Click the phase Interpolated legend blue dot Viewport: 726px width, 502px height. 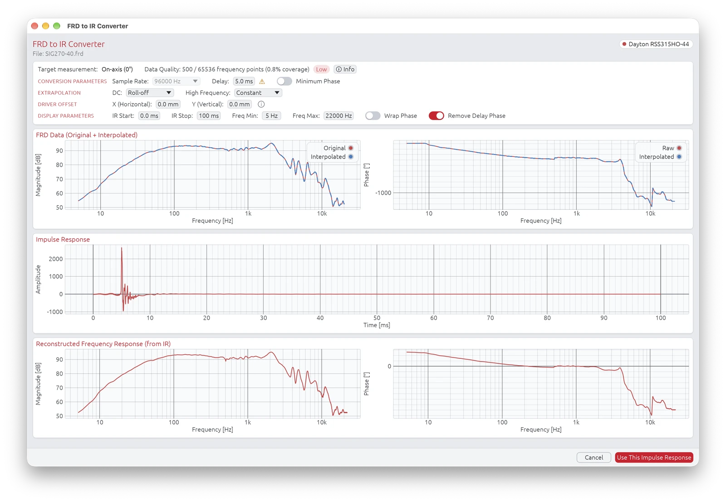(679, 157)
